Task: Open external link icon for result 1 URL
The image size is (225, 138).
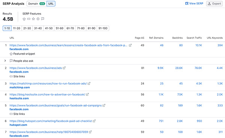Action: [130, 45]
